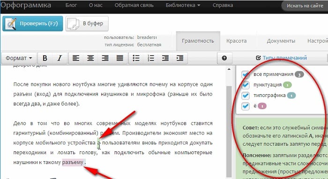Align text left
Screen dimensions: 328x179
tap(76, 58)
